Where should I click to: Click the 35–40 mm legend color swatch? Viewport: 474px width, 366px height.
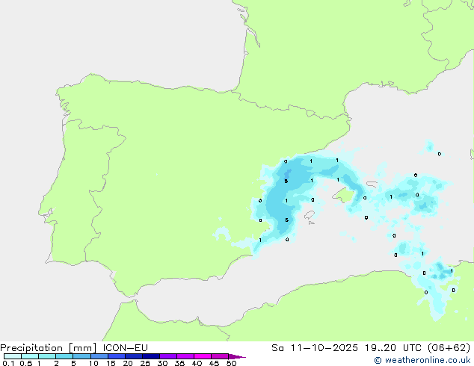tap(185, 356)
